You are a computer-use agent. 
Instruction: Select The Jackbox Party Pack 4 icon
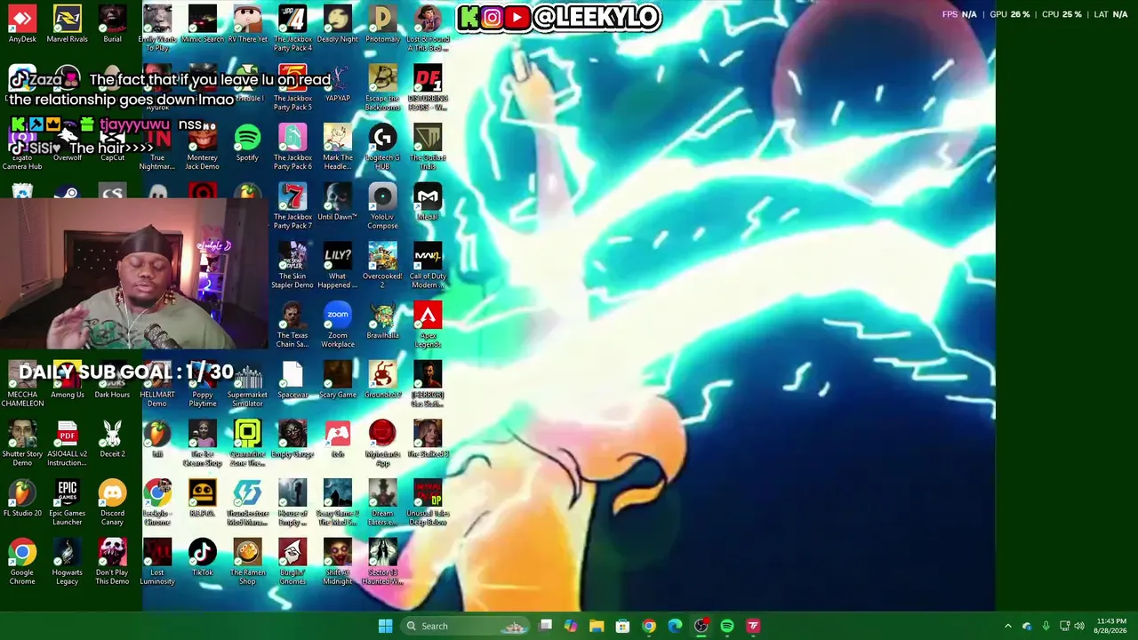click(x=293, y=28)
